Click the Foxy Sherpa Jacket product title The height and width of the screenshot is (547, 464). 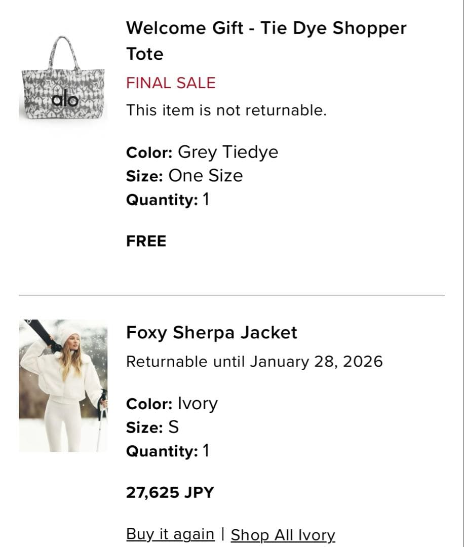tap(212, 333)
